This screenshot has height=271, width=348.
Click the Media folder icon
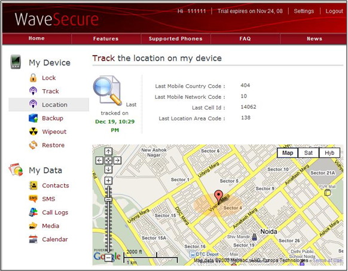pyautogui.click(x=33, y=226)
